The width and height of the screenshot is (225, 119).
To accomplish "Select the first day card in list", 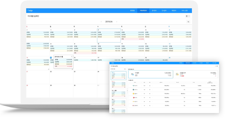I will (x=119, y=75).
